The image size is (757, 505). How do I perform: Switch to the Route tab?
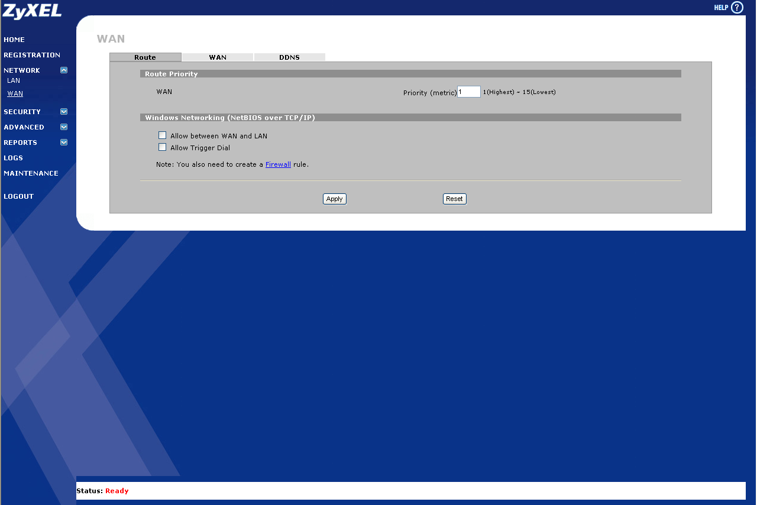click(x=145, y=57)
